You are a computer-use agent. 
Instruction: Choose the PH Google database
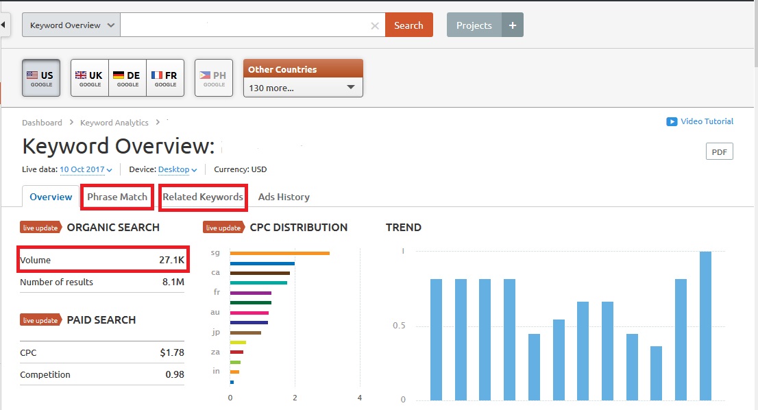[214, 78]
